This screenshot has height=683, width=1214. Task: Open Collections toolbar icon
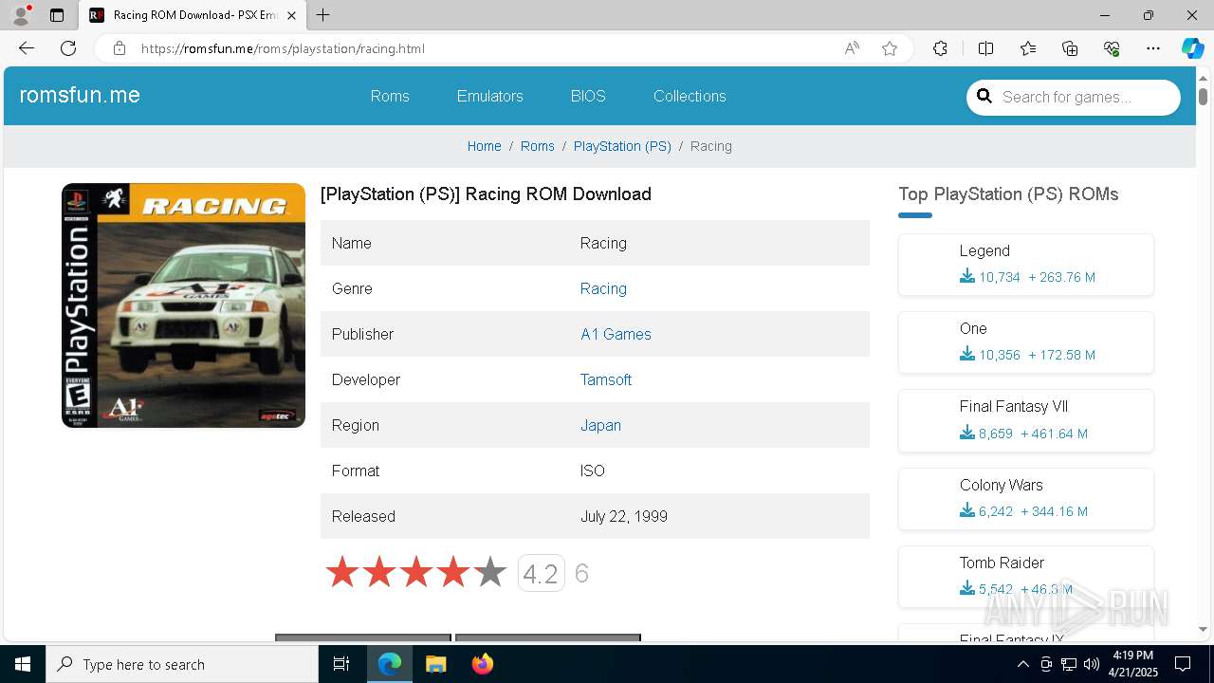point(1070,48)
